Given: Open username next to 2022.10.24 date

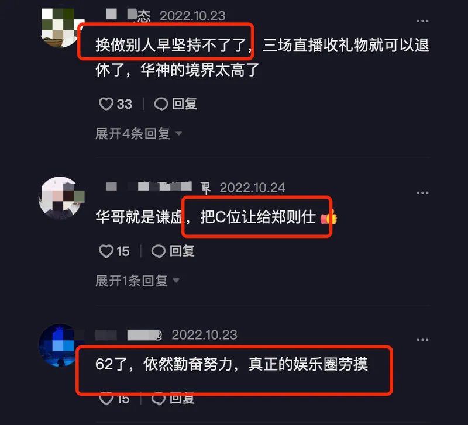Looking at the screenshot, I should [158, 187].
